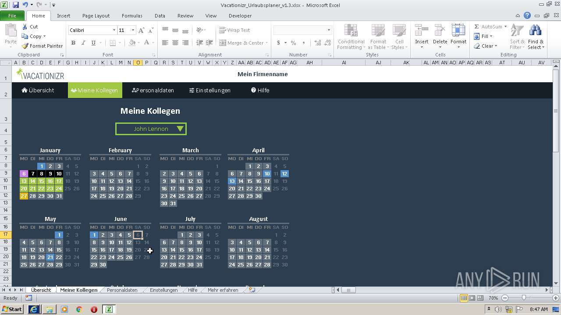
Task: Open Find & Select binoculars menu
Action: tap(536, 37)
